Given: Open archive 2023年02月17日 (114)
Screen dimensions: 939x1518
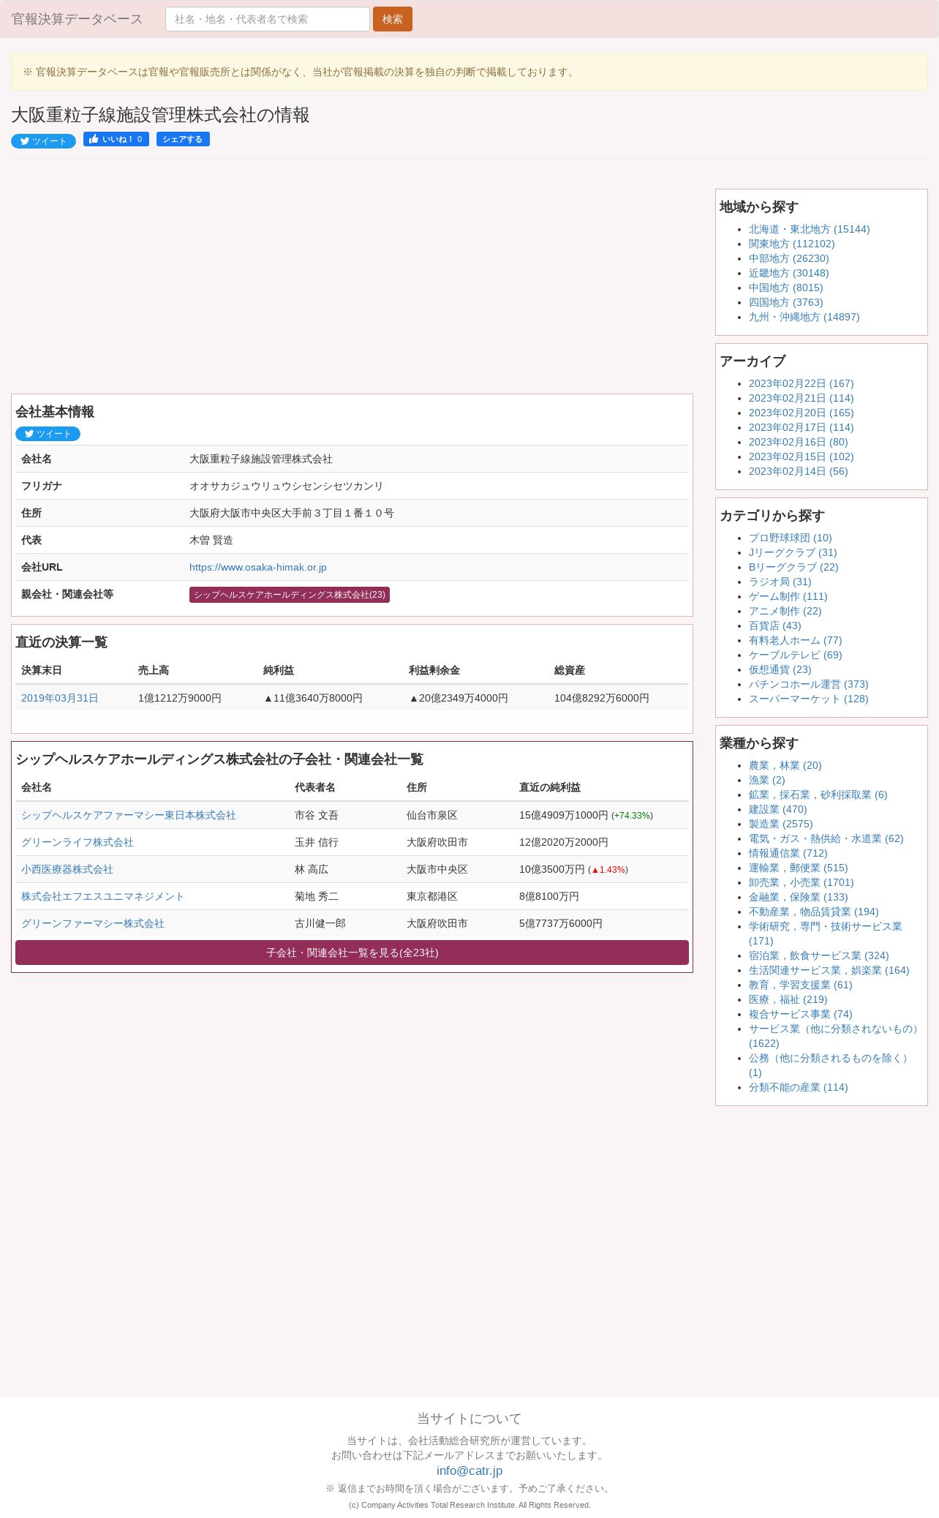Looking at the screenshot, I should pyautogui.click(x=801, y=427).
